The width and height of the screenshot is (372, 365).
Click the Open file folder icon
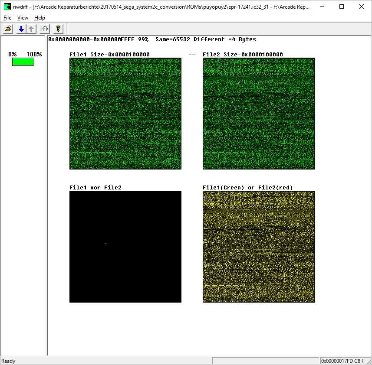click(x=8, y=29)
